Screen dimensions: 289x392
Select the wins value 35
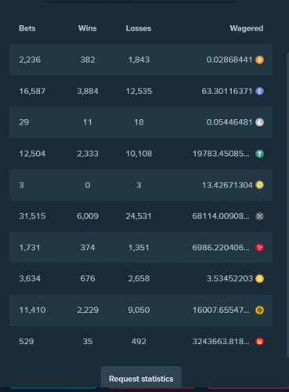88,341
